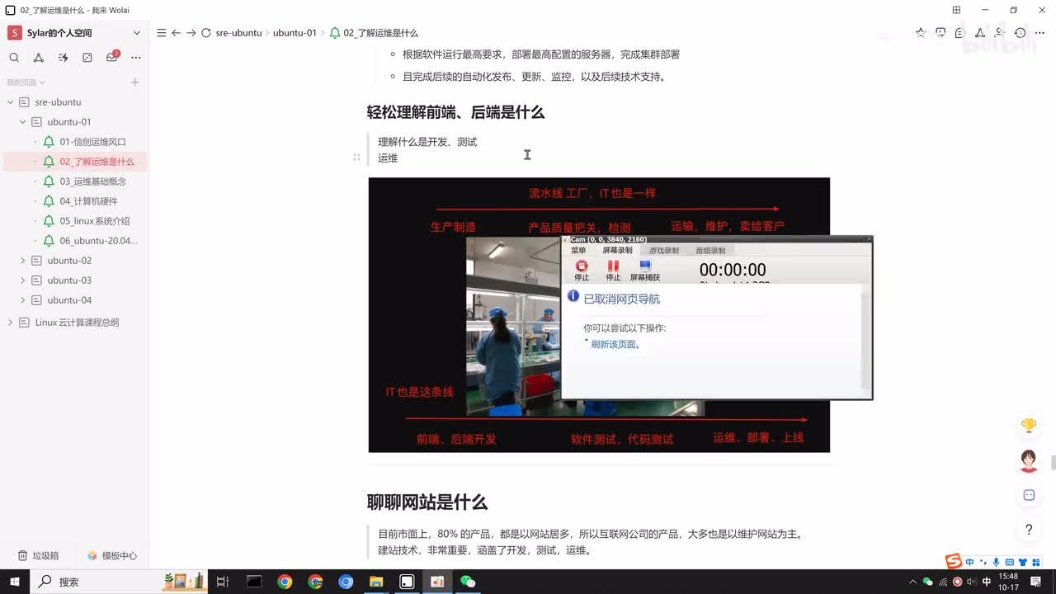Go to breadcrumb ubuntu-01
The width and height of the screenshot is (1056, 594).
tap(295, 33)
